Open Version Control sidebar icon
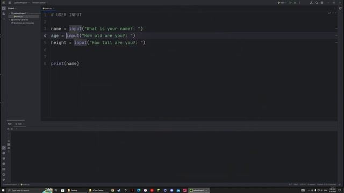 4,180
